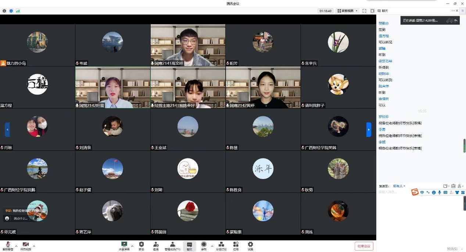Turn on camera with 开启视频
Viewport: 466px width, 252px height.
coord(25,245)
